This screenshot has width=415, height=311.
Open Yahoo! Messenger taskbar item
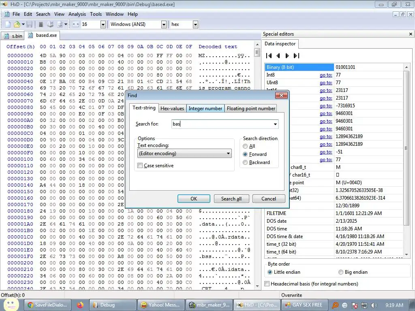161,305
